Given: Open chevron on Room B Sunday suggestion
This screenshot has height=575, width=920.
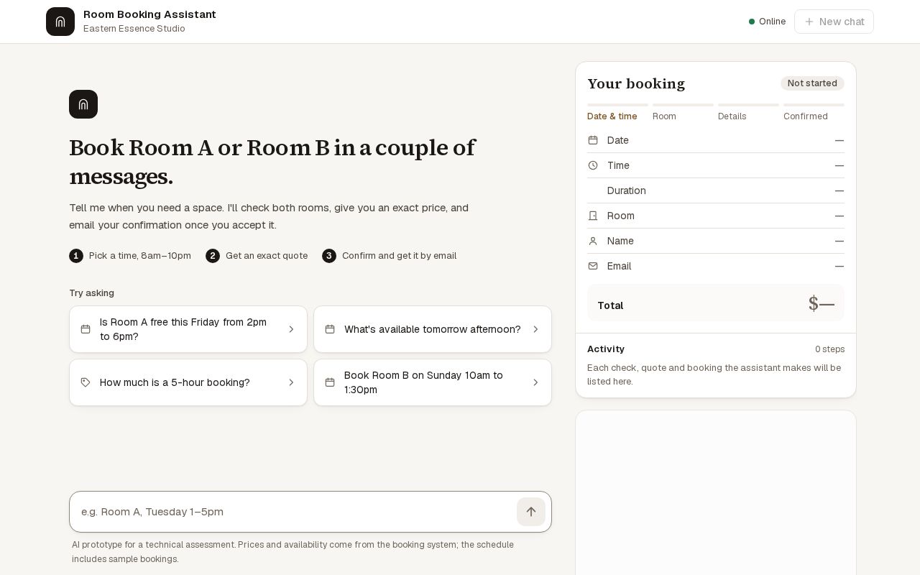Looking at the screenshot, I should (x=535, y=382).
